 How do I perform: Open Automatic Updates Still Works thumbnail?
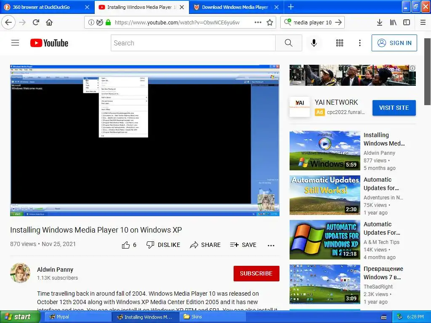[x=325, y=195]
